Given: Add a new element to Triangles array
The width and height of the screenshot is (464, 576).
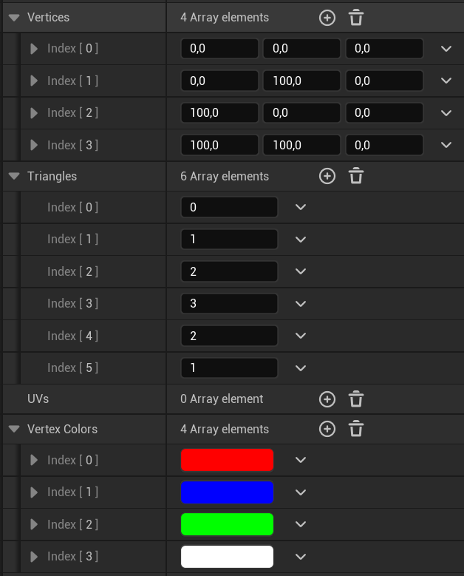Looking at the screenshot, I should pos(327,176).
